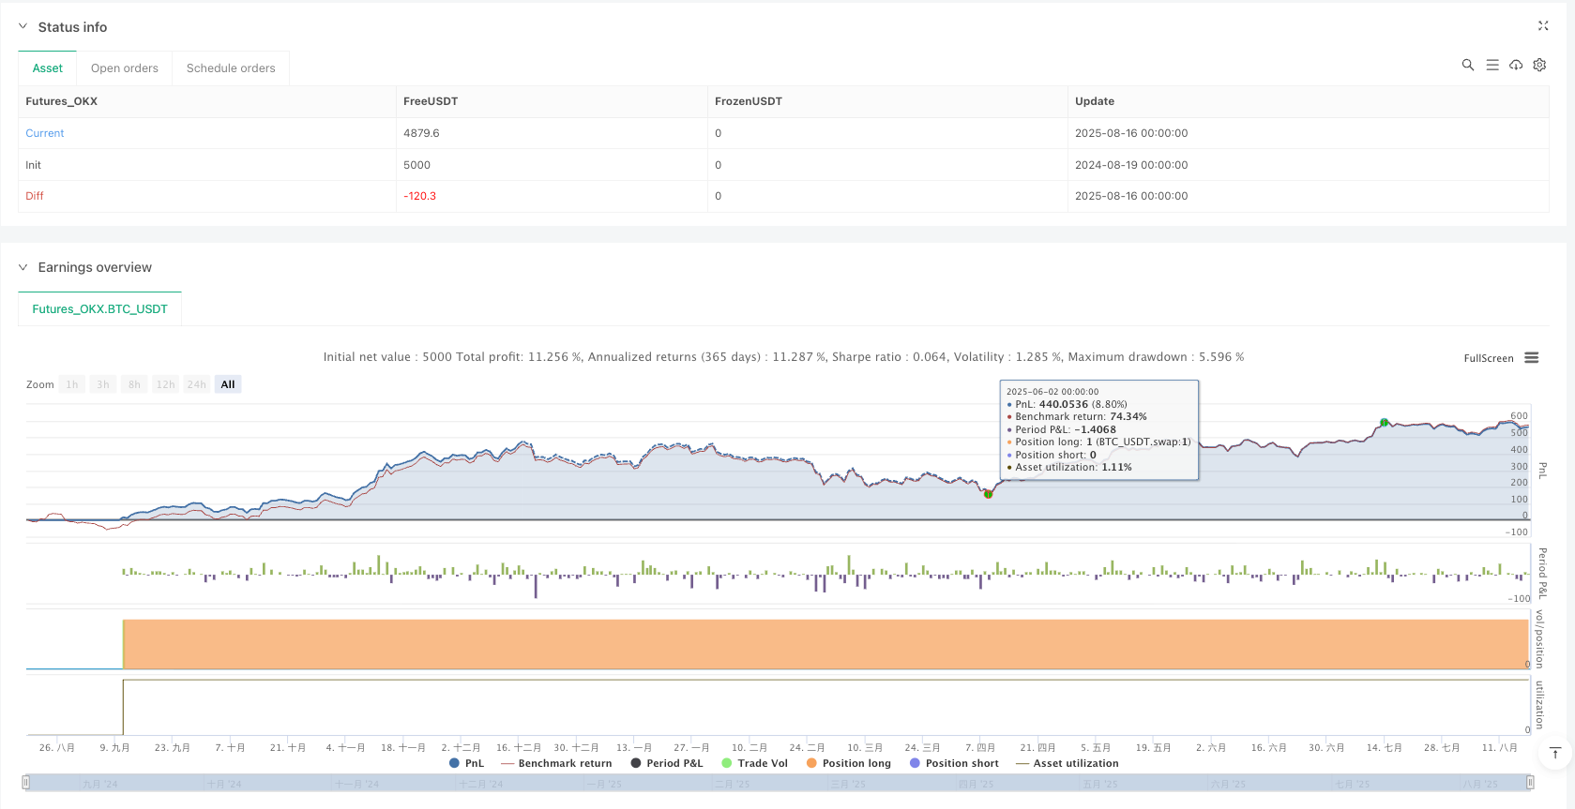Open the list view hamburger icon beside search
1575x809 pixels.
tap(1492, 65)
